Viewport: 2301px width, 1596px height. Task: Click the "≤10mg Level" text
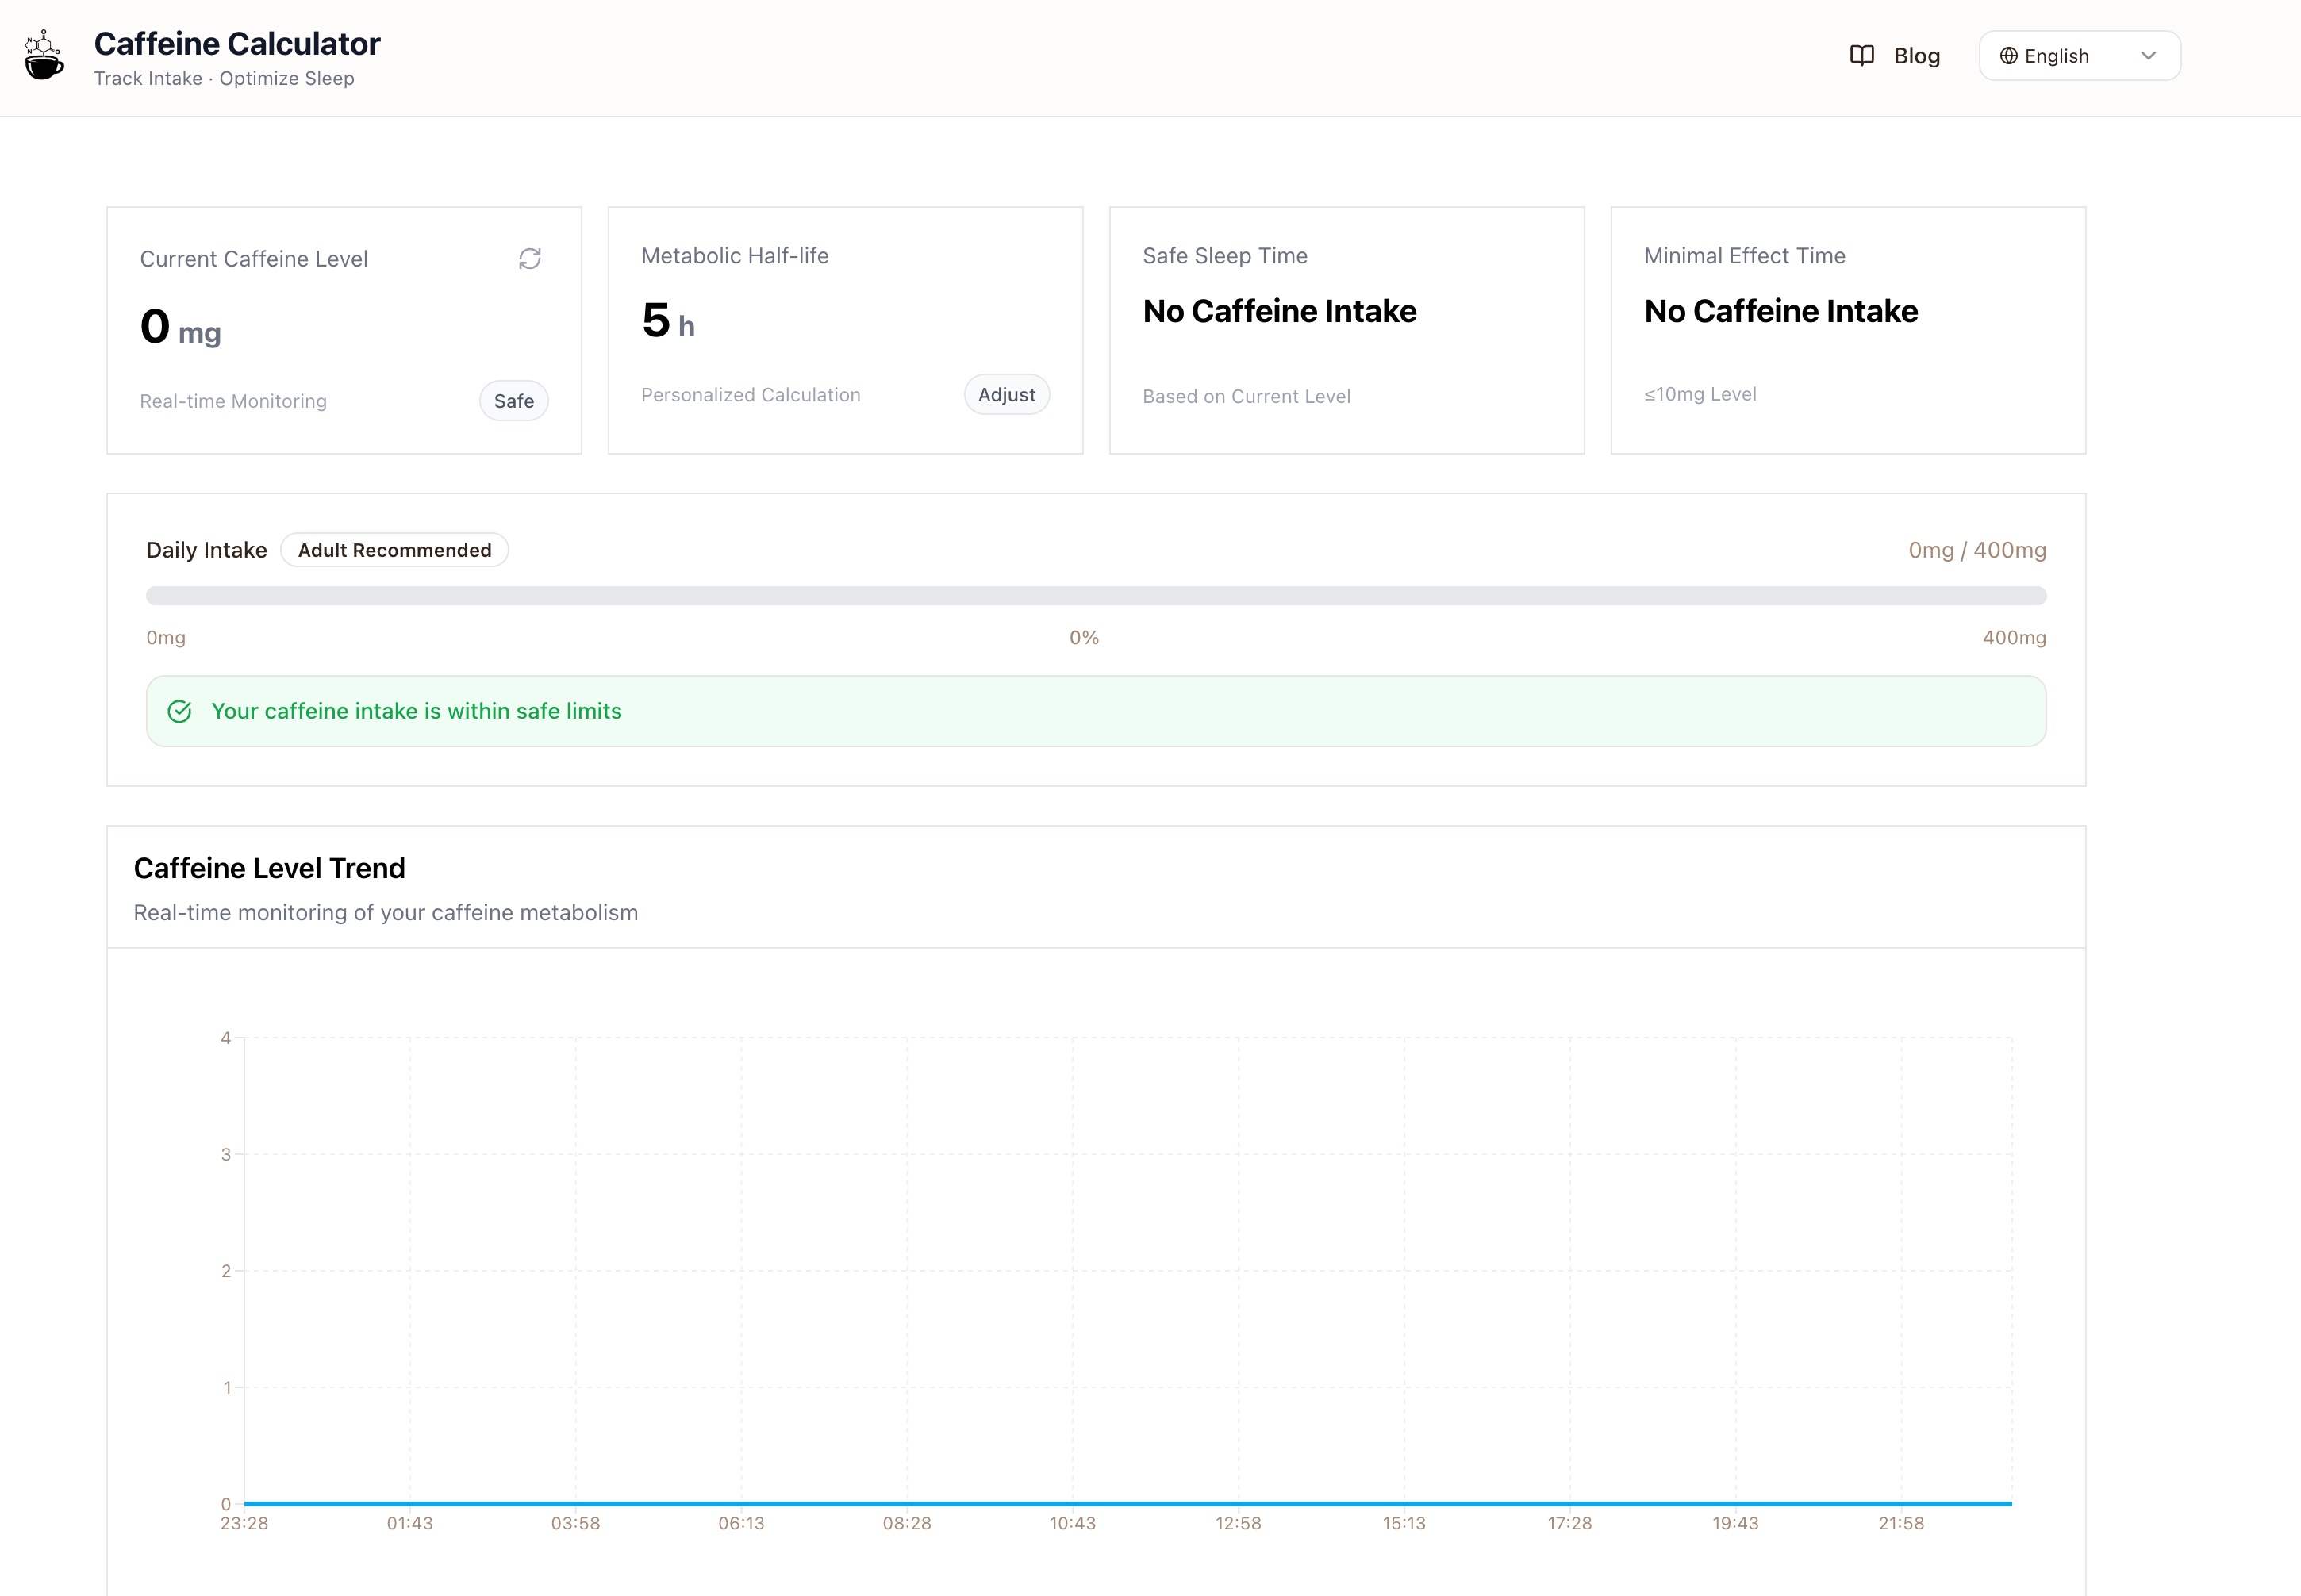click(1700, 394)
